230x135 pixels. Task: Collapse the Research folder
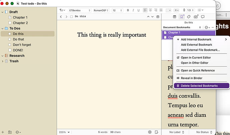tap(2, 56)
